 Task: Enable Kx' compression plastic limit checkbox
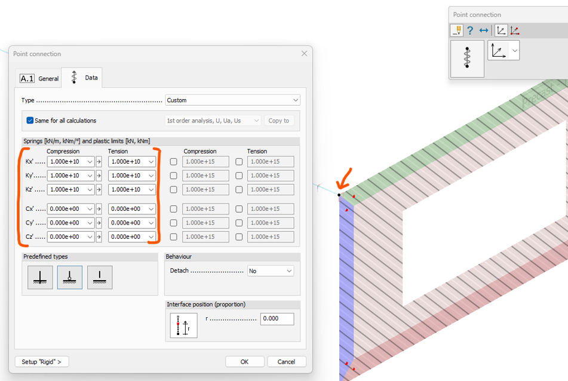tap(174, 162)
